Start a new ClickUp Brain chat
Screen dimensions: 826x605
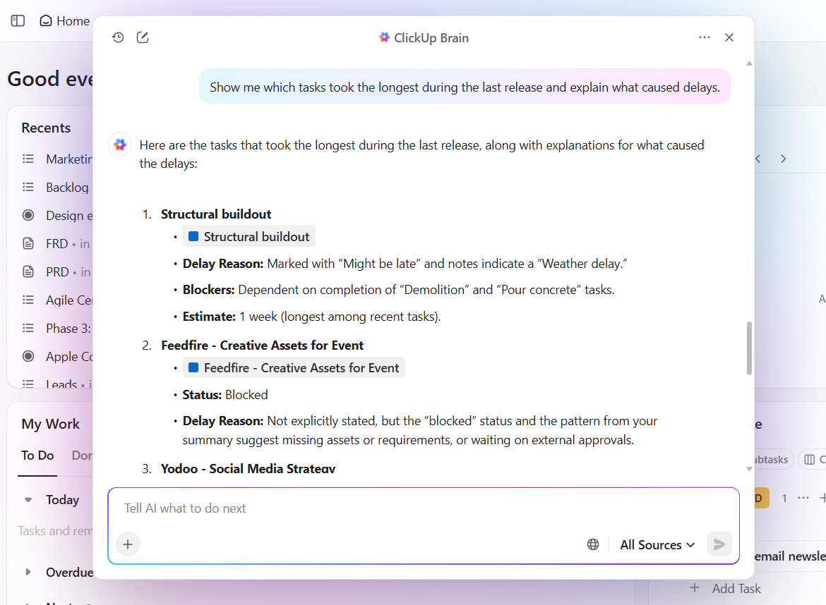[142, 37]
